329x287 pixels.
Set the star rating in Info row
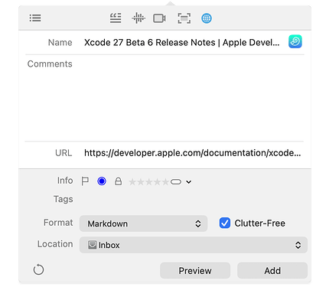(x=148, y=182)
